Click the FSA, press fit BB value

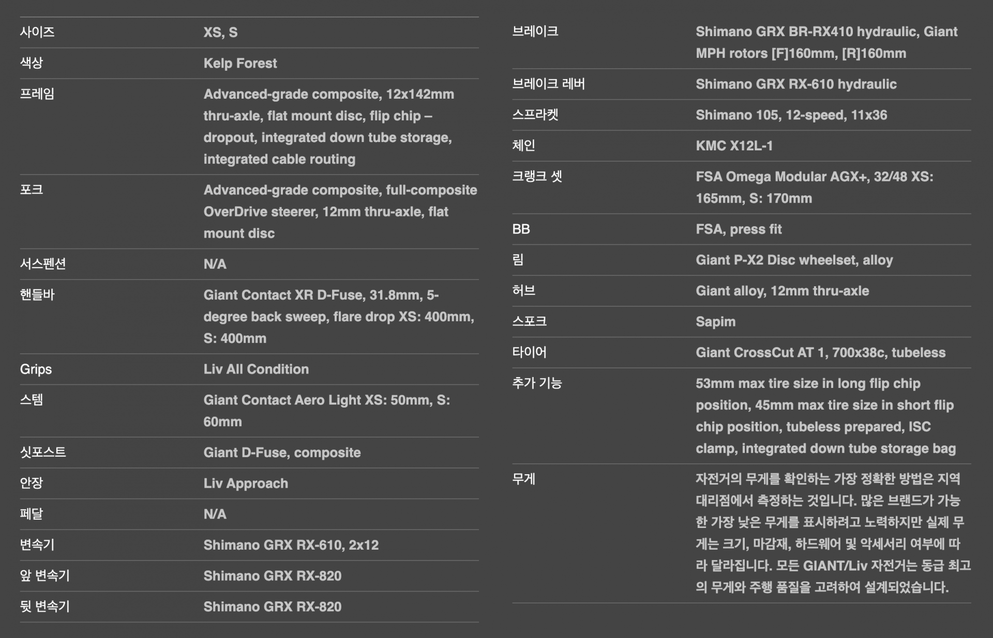739,229
